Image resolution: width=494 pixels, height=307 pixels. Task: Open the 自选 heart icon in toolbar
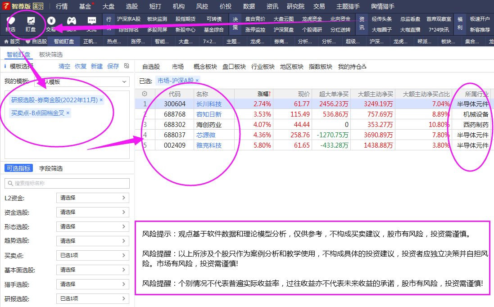(x=11, y=21)
